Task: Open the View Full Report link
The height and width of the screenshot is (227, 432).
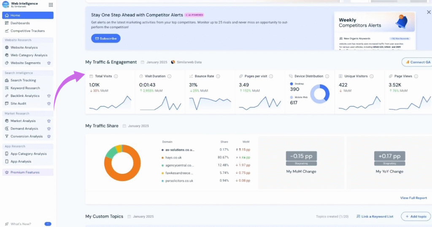Action: tap(413, 198)
